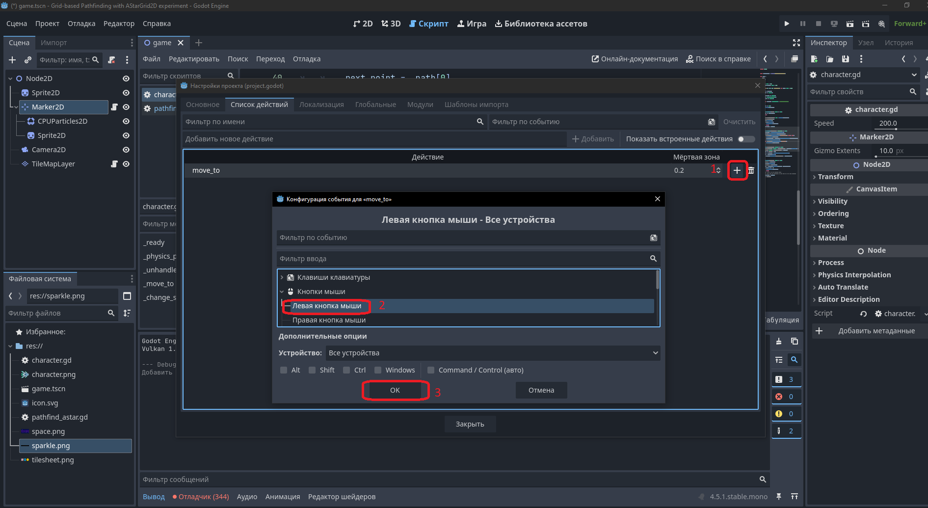Screen dimensions: 928x508
Task: Adjust Gizmo Extents slider field
Action: coord(901,151)
